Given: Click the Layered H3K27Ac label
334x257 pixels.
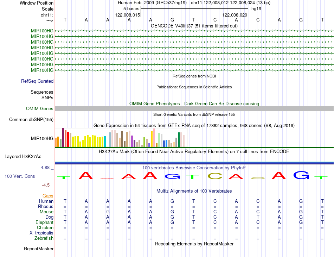Looking at the screenshot, I should [23, 157].
